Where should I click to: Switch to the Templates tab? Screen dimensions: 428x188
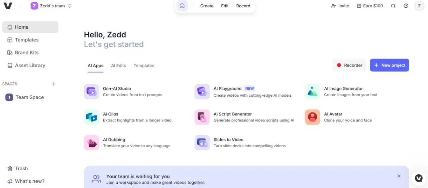tap(144, 66)
